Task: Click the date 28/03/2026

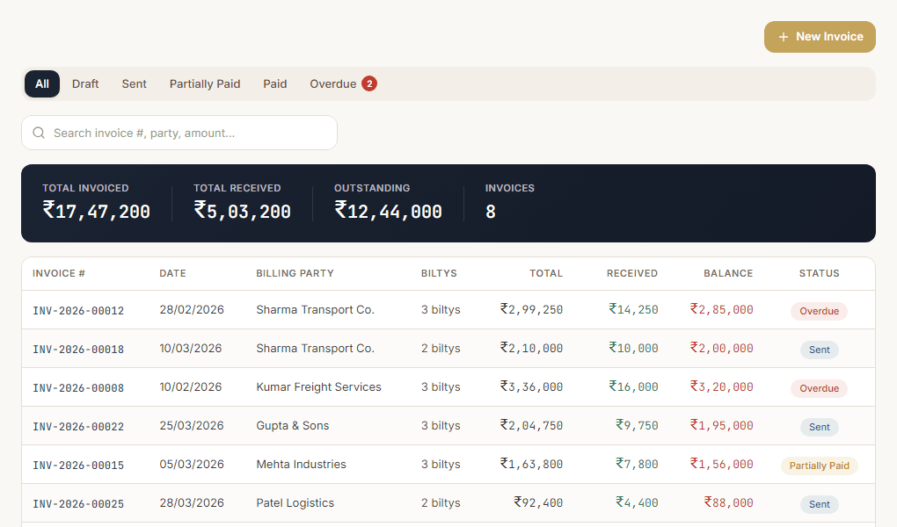Action: [x=192, y=503]
